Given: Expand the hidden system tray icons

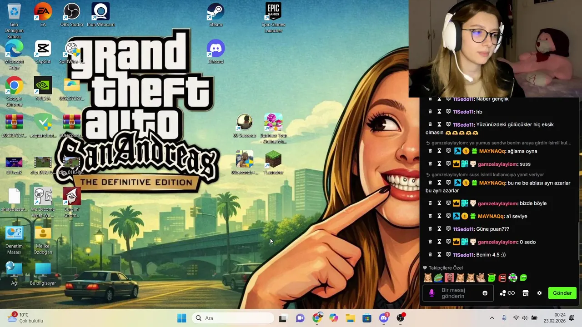Looking at the screenshot, I should coord(492,318).
